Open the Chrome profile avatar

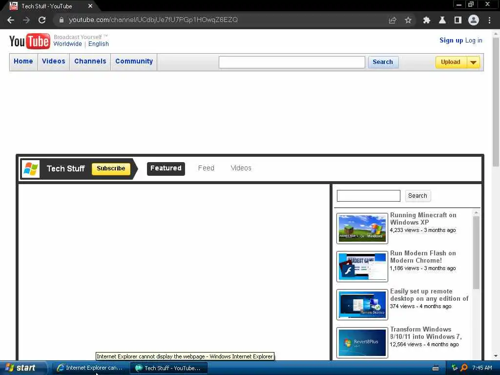[474, 20]
